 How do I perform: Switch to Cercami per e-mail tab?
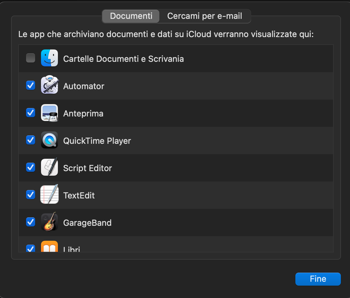pos(205,16)
